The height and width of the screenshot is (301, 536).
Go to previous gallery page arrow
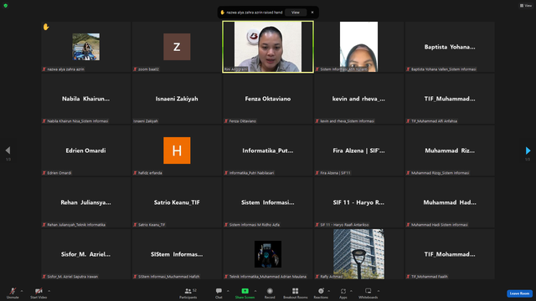point(8,150)
